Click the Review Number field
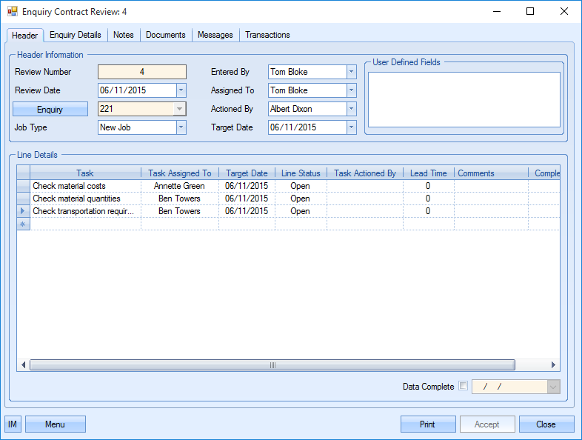 (x=142, y=72)
